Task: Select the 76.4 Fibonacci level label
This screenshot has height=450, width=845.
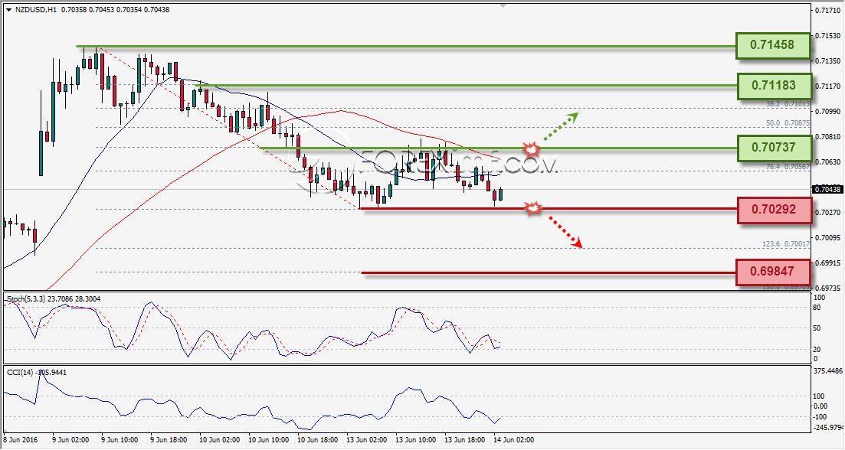Action: pyautogui.click(x=788, y=167)
